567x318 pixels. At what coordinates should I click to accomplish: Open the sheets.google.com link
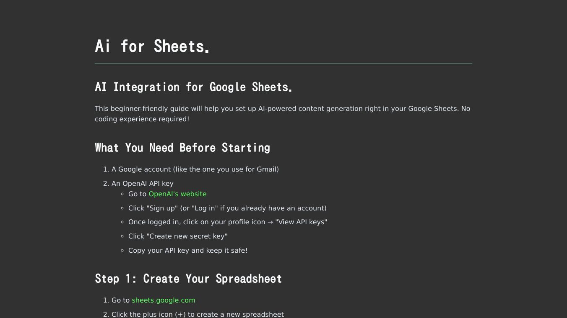(x=163, y=300)
